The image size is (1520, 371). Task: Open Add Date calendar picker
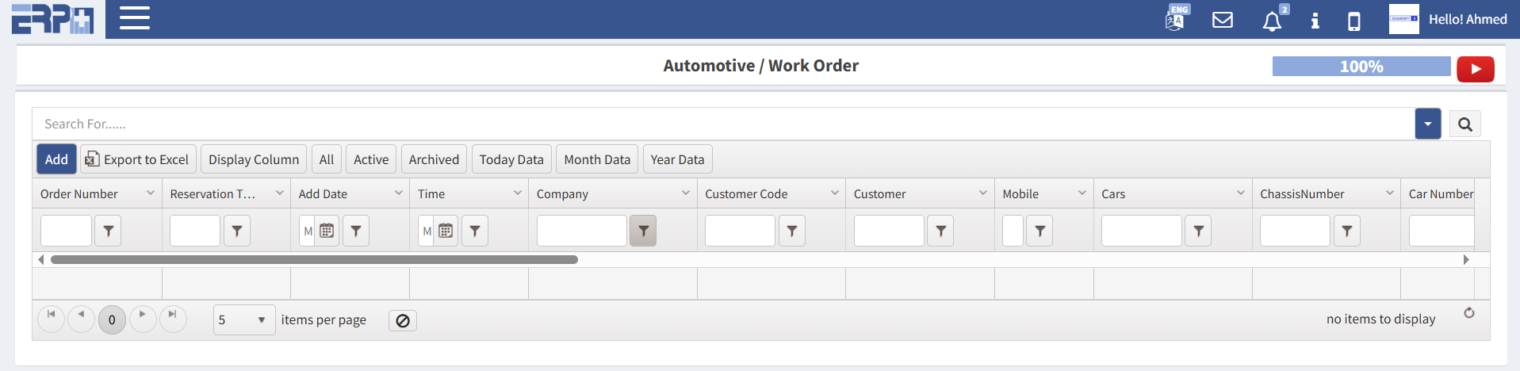click(327, 231)
